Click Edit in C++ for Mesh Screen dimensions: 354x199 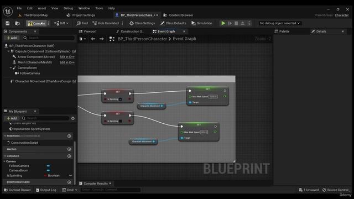pyautogui.click(x=67, y=62)
